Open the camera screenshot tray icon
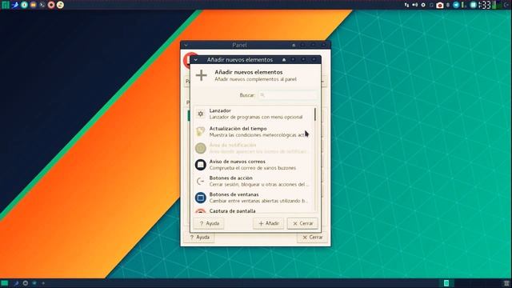512x288 pixels. click(440, 5)
